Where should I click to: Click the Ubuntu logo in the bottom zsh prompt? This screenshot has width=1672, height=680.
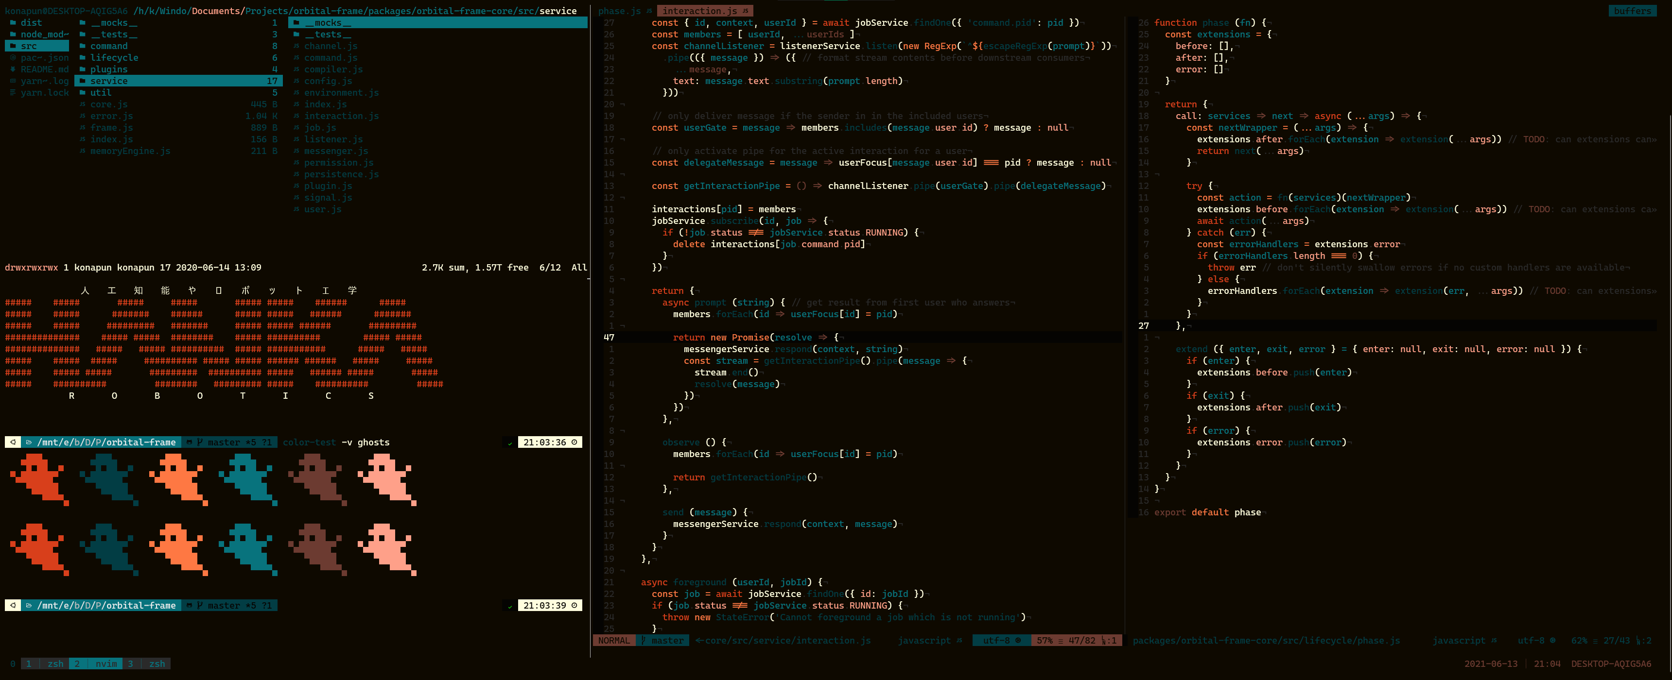click(x=13, y=605)
